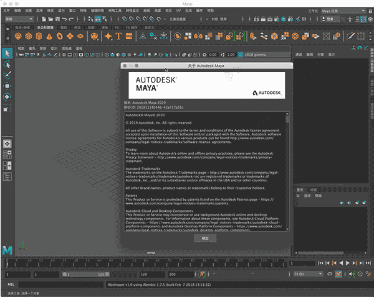
Task: Select the arrow Select tool
Action: pos(7,53)
